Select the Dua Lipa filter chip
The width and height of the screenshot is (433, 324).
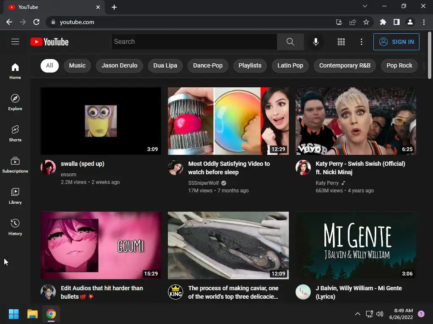tap(165, 65)
